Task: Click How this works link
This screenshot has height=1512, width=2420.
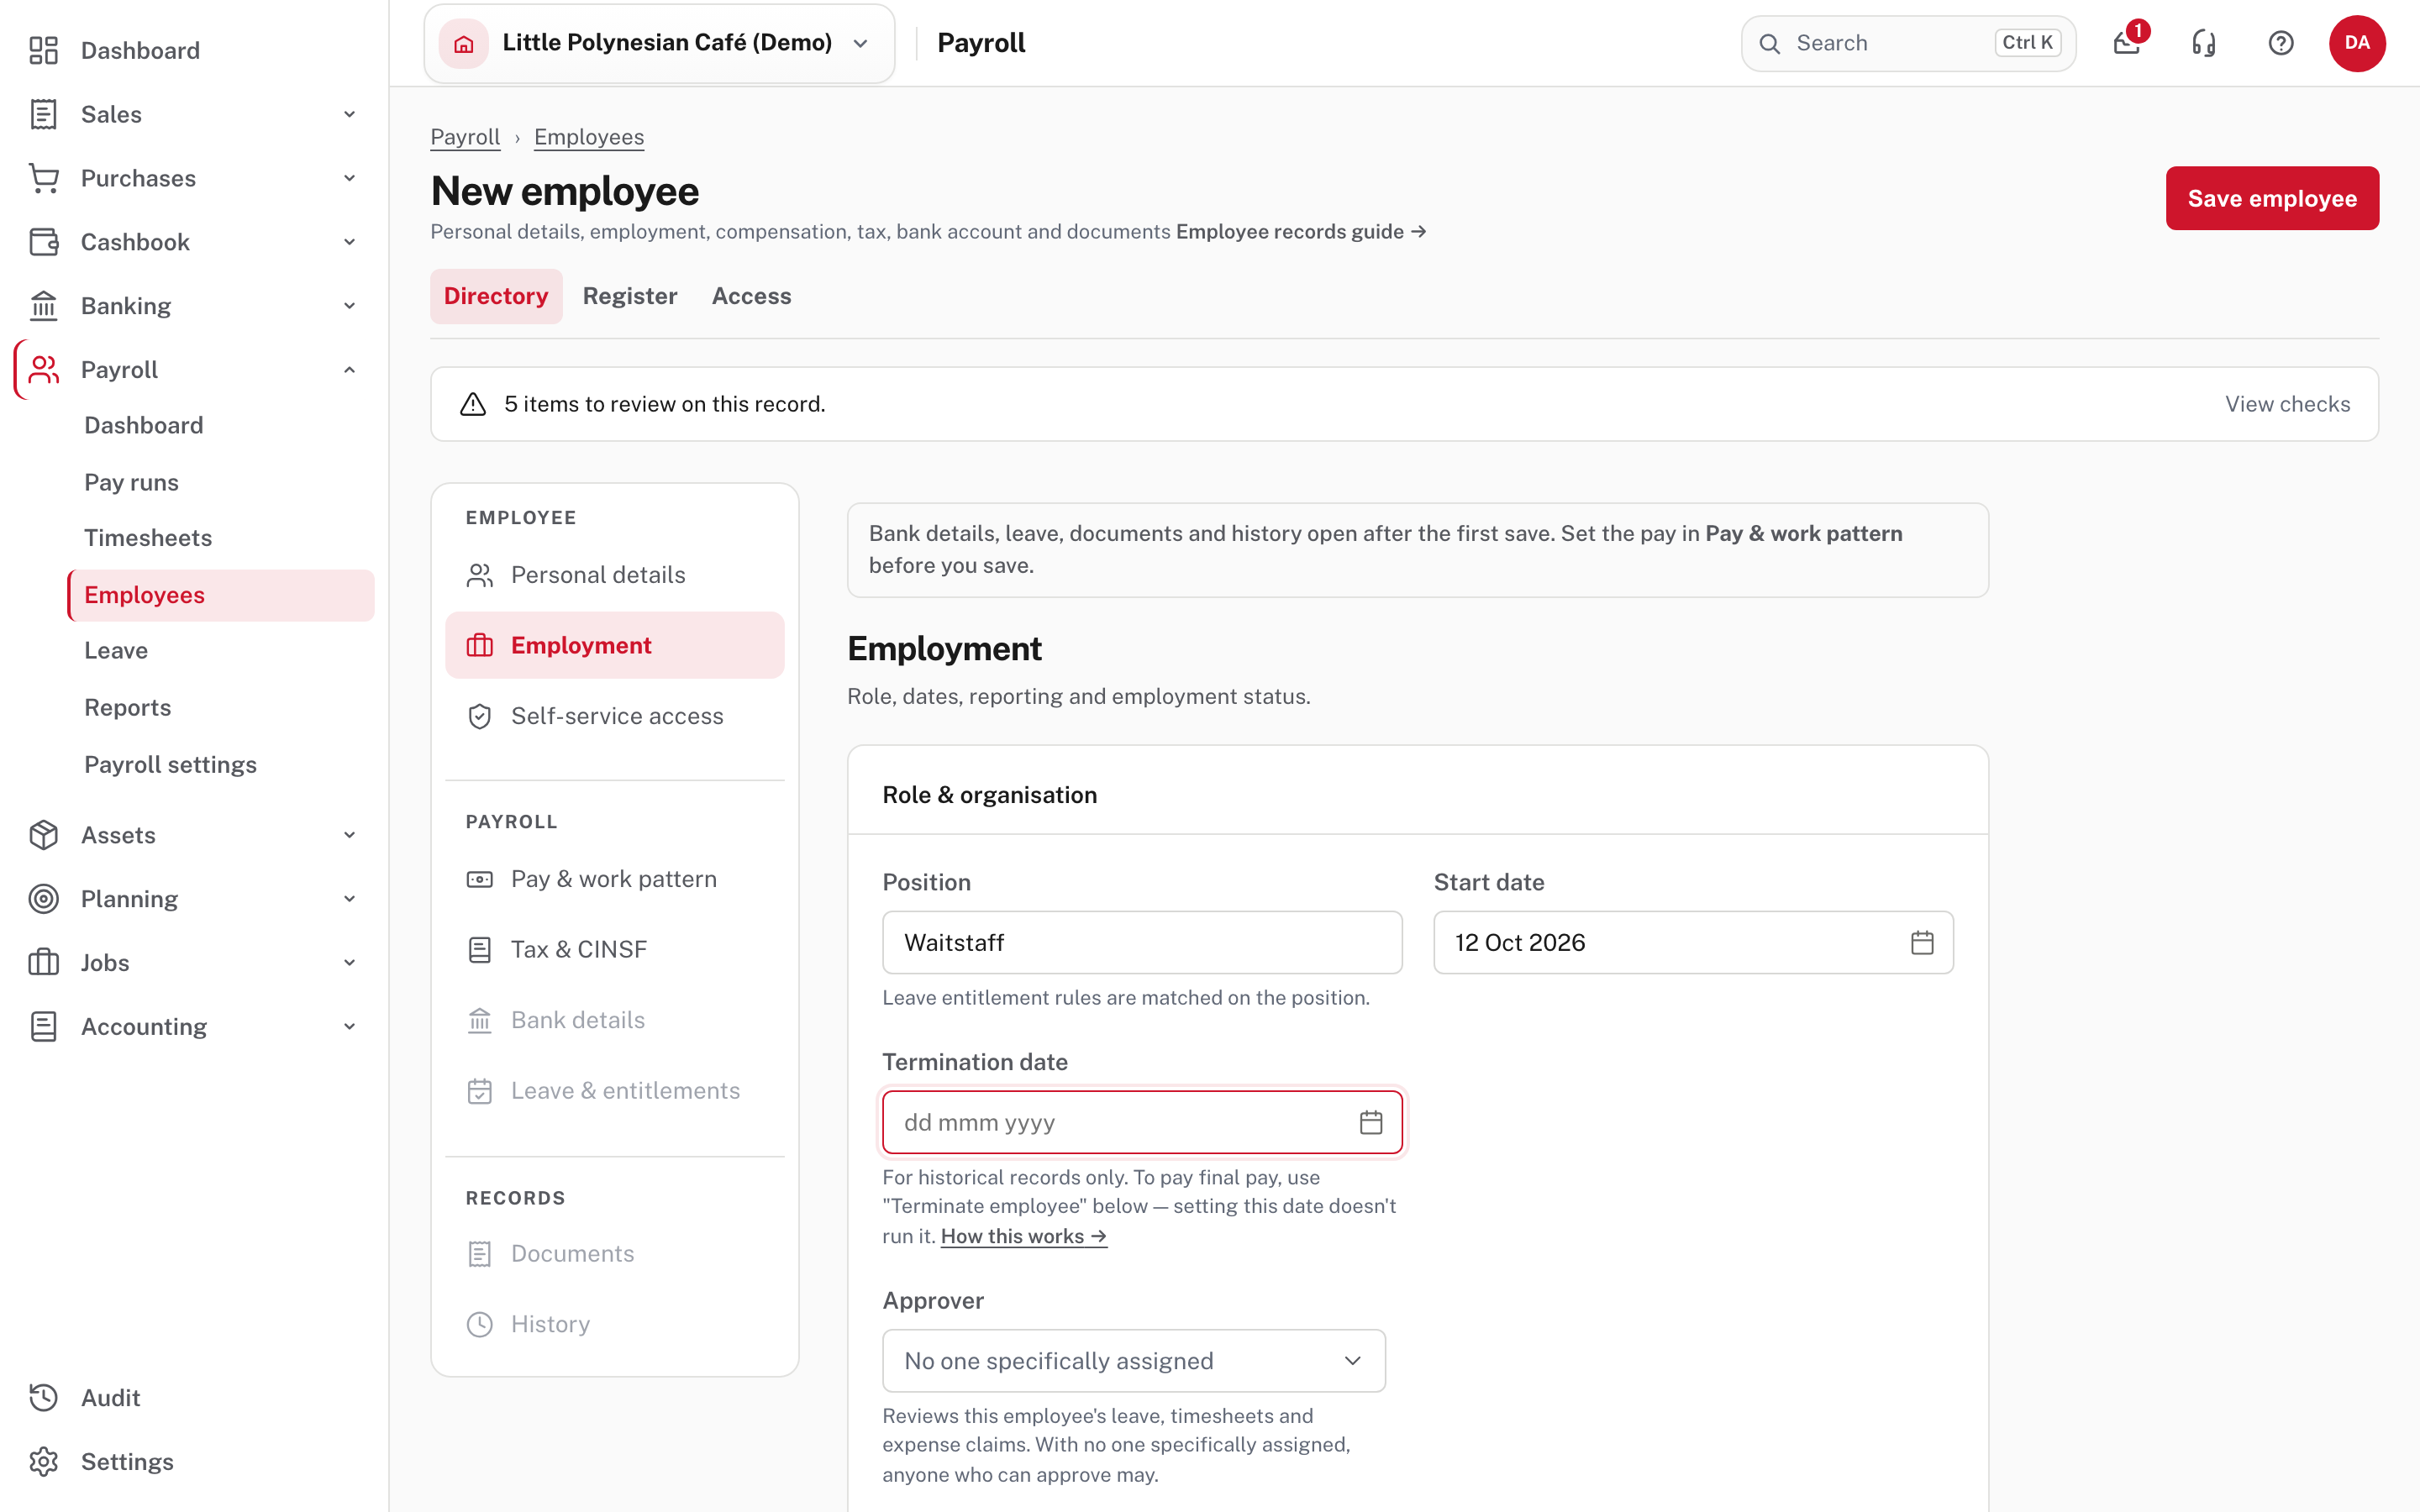Action: coord(1023,1236)
